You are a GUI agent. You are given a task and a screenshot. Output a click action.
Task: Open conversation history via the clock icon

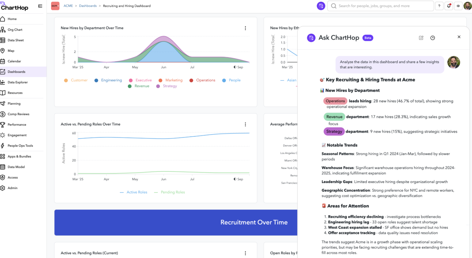(433, 38)
